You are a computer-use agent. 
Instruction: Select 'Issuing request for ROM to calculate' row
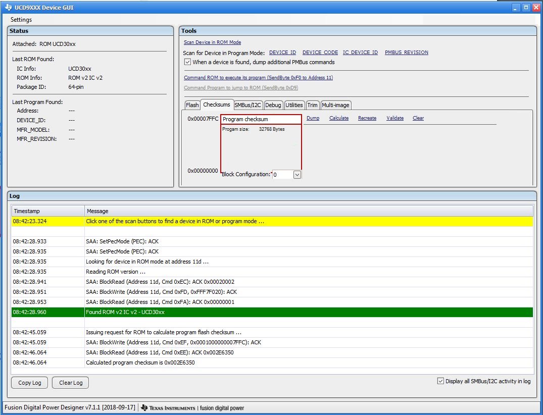[x=272, y=332]
